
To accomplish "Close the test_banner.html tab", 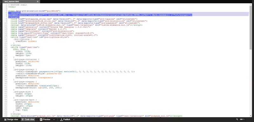I will pyautogui.click(x=37, y=2).
